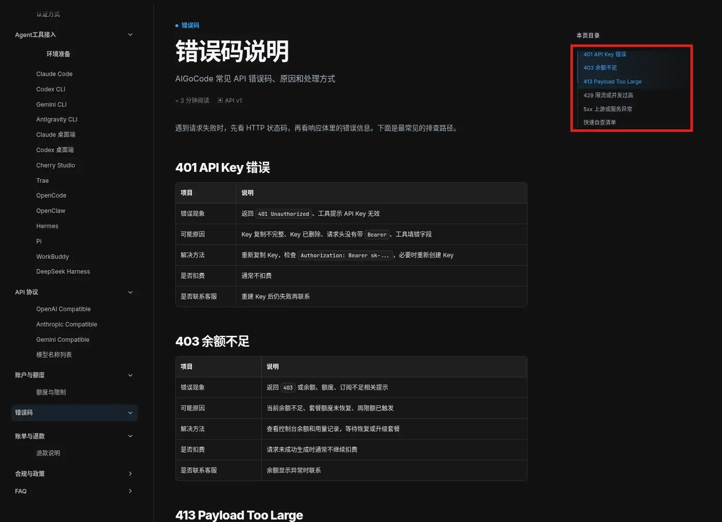Click the 413 Payload Too Large section heading

coord(239,515)
